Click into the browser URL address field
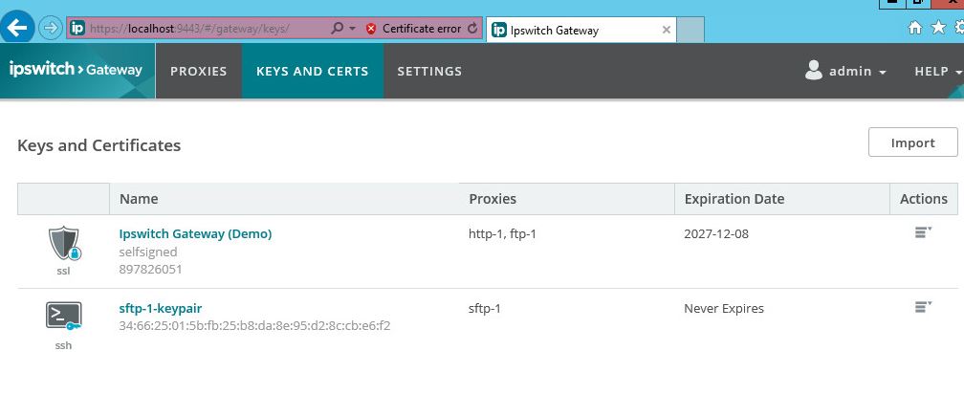 [x=190, y=29]
